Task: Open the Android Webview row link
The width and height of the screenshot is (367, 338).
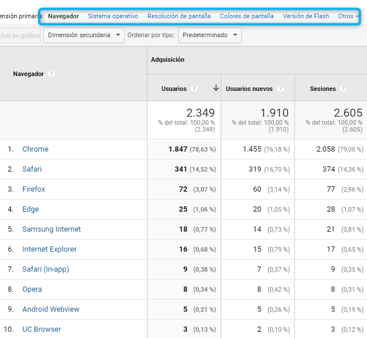Action: click(51, 309)
